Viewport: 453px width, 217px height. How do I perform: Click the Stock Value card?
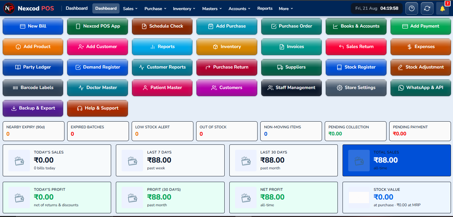[397, 198]
